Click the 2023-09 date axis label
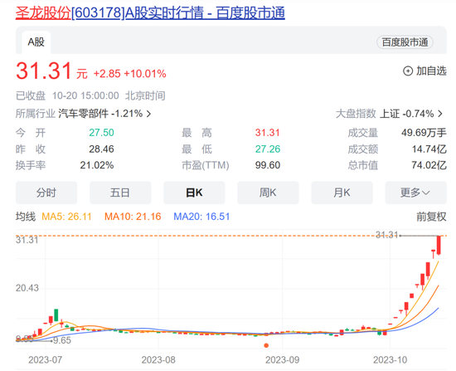456x371 pixels. pos(282,360)
